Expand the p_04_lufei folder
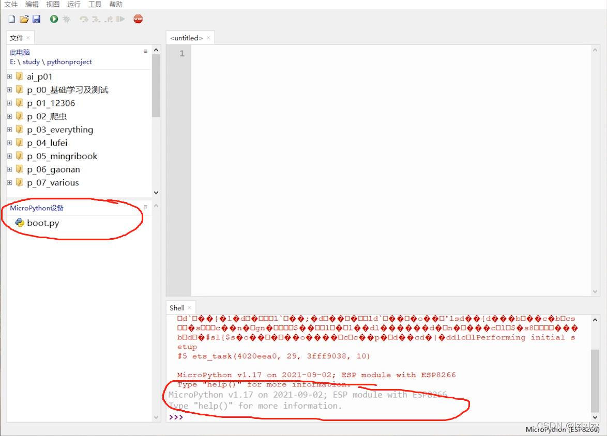 pos(10,143)
